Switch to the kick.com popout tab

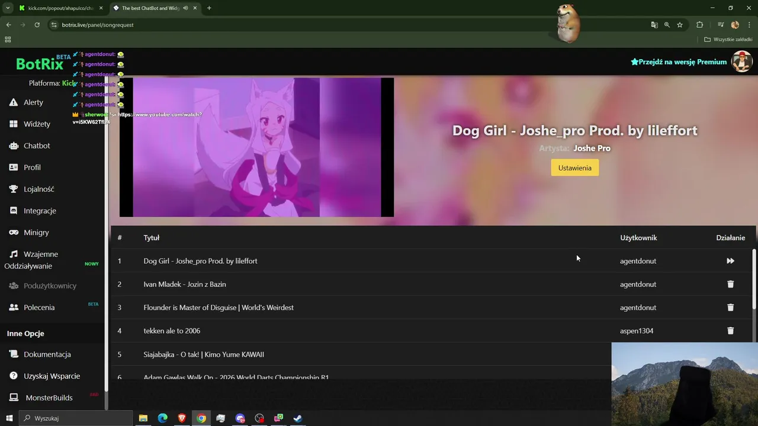pyautogui.click(x=59, y=8)
